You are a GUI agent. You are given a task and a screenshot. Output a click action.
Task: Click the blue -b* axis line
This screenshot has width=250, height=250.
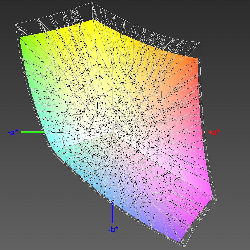tap(112, 213)
